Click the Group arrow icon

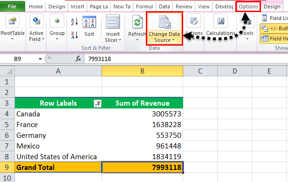pos(57,21)
